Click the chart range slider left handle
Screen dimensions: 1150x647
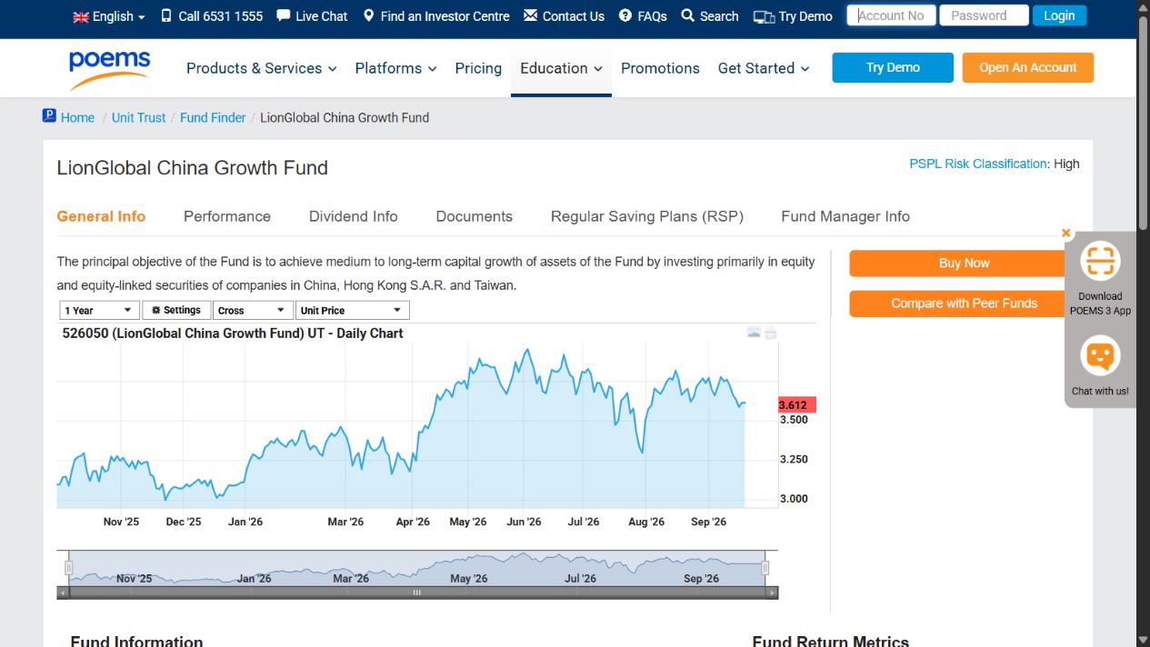tap(68, 568)
